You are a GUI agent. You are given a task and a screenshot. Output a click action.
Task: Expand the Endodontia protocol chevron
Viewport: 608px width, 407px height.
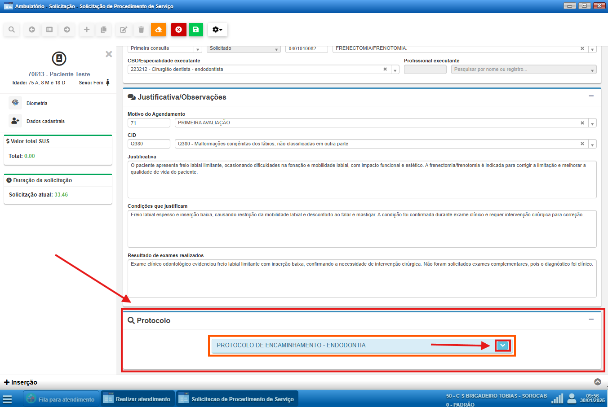coord(502,346)
